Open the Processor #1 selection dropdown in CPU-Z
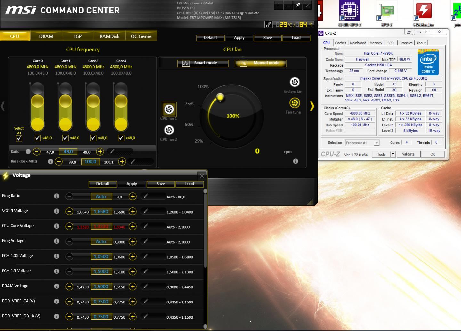461x331 pixels. (362, 143)
